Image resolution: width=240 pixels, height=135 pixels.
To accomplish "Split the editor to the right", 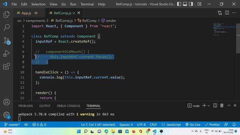I will (x=227, y=13).
